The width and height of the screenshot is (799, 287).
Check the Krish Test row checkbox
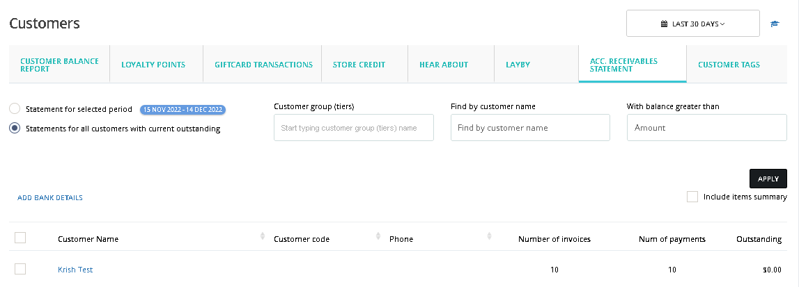(20, 269)
